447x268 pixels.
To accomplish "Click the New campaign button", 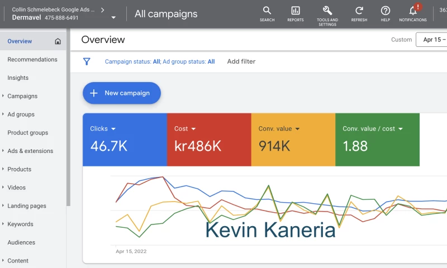I will (x=122, y=93).
